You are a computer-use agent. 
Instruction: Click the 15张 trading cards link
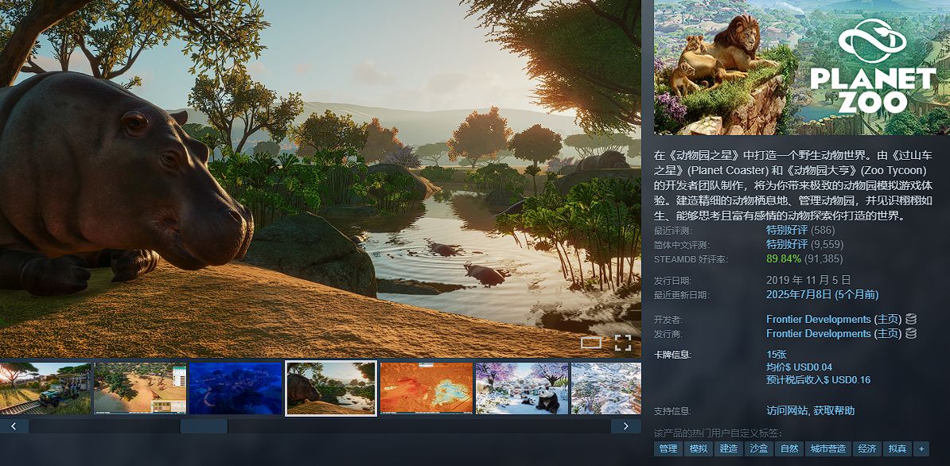point(776,355)
